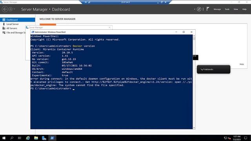Click the Dashboard grid icon

4,20
